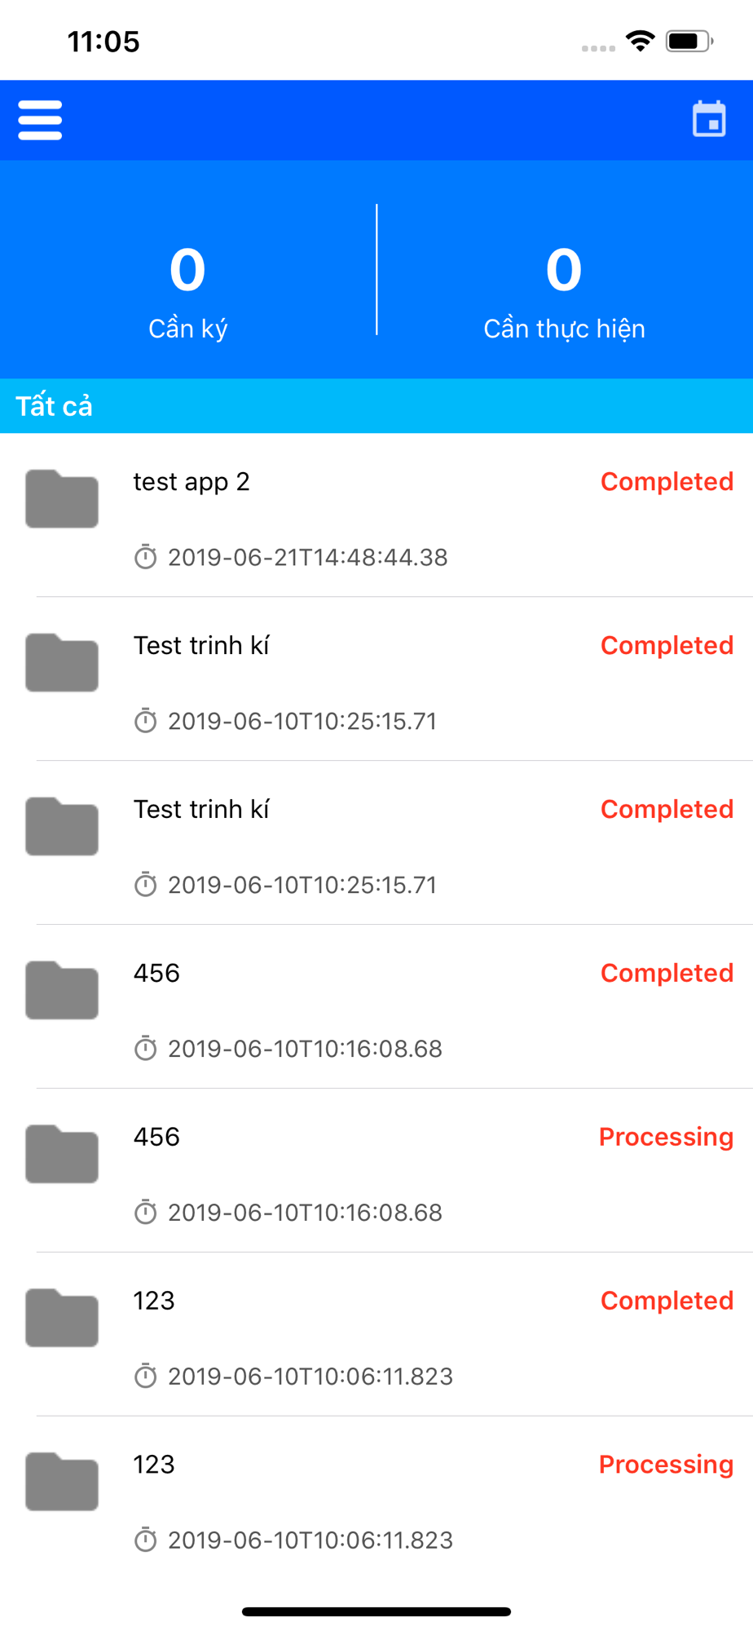Tap Processing status on 123 item
This screenshot has width=753, height=1631.
(666, 1465)
